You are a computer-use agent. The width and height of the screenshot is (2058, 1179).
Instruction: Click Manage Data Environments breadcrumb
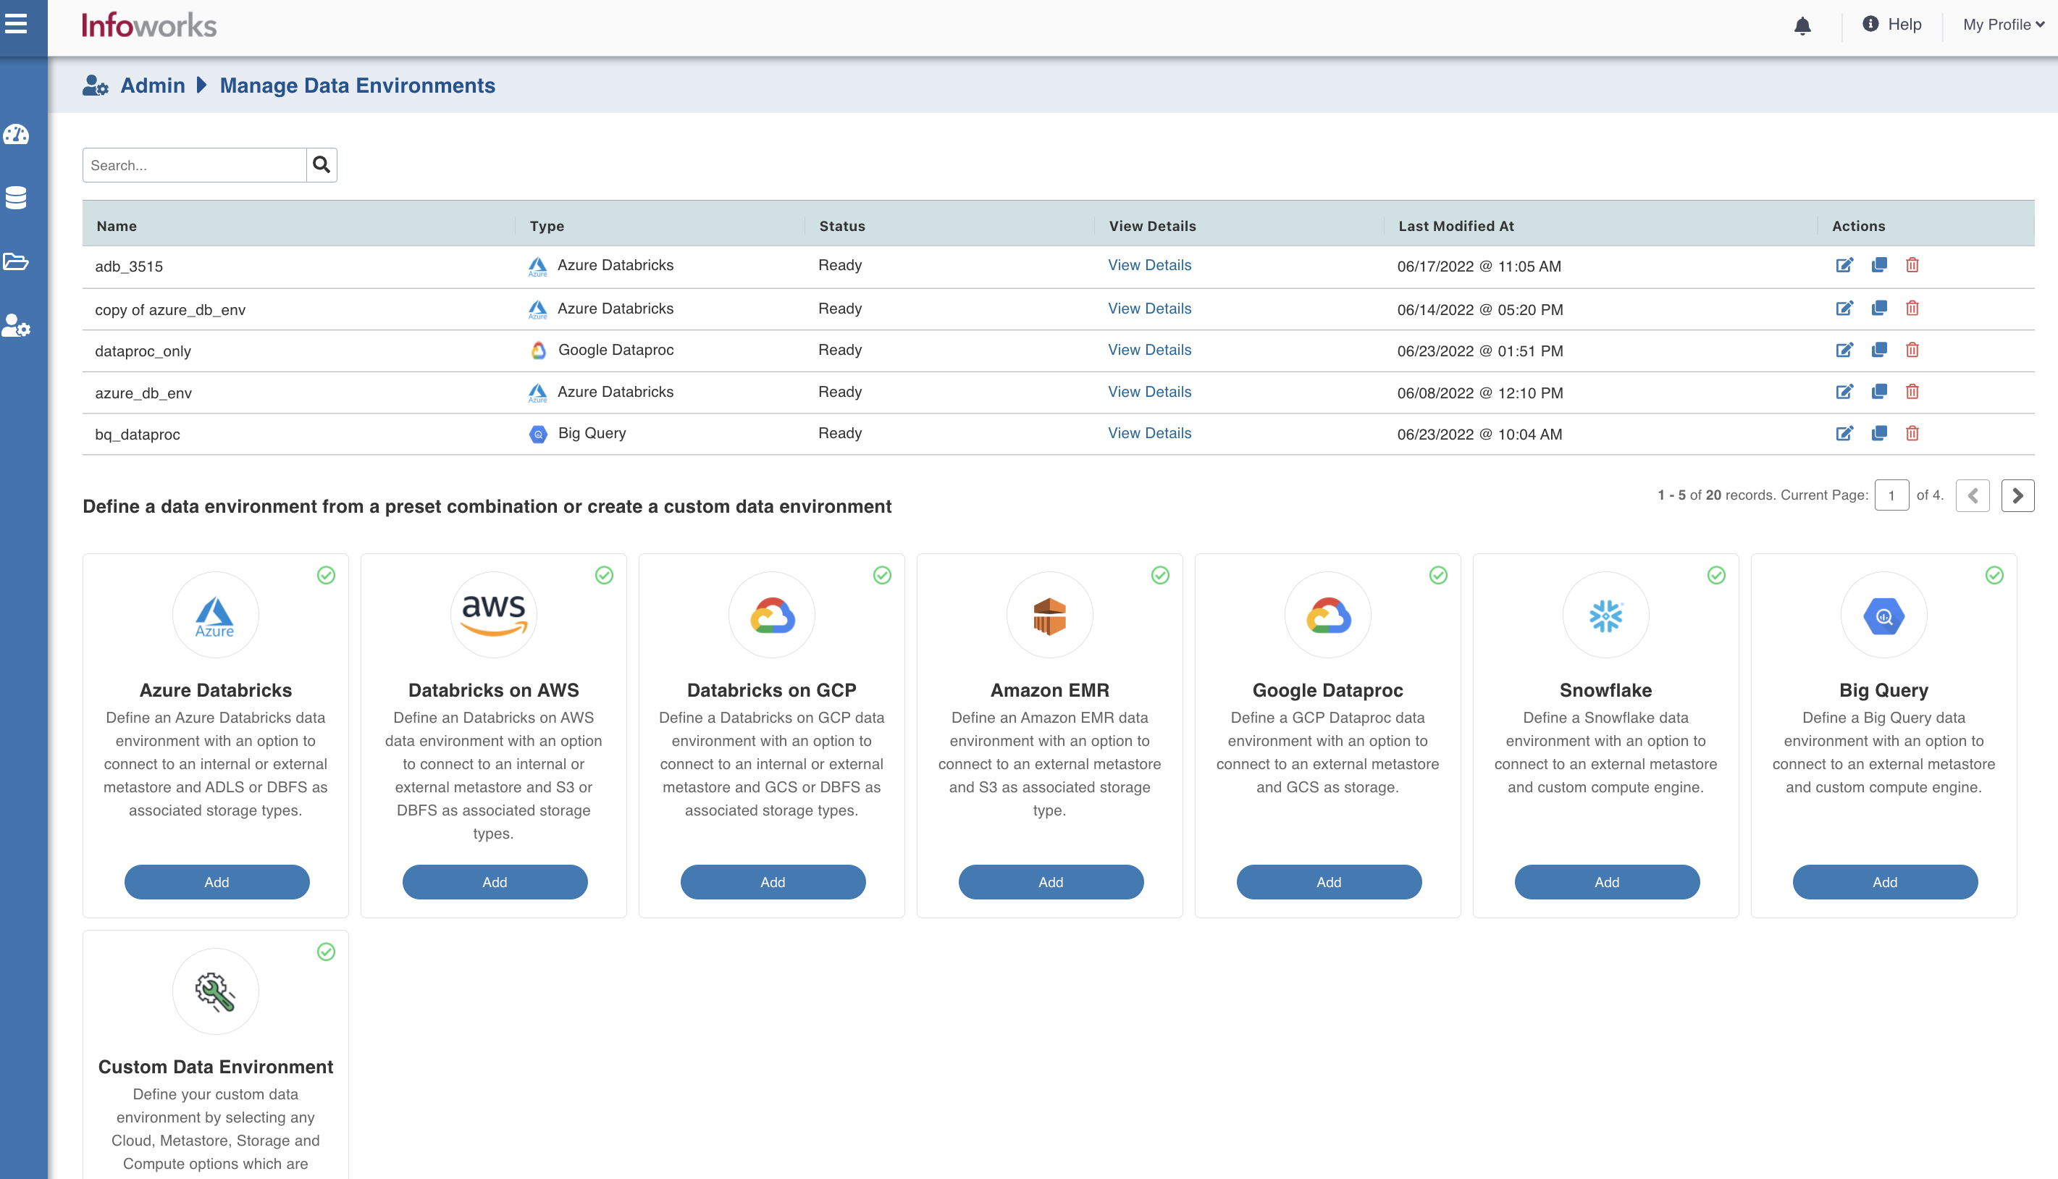point(357,85)
